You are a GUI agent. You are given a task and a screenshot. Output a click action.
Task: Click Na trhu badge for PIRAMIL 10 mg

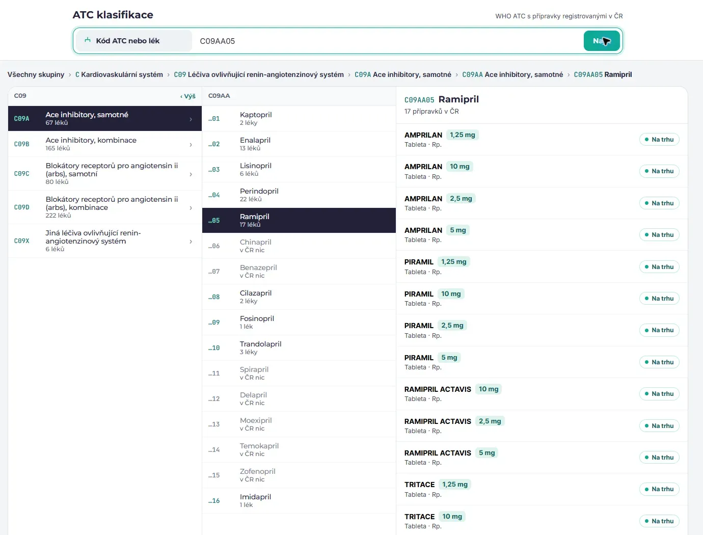point(659,299)
